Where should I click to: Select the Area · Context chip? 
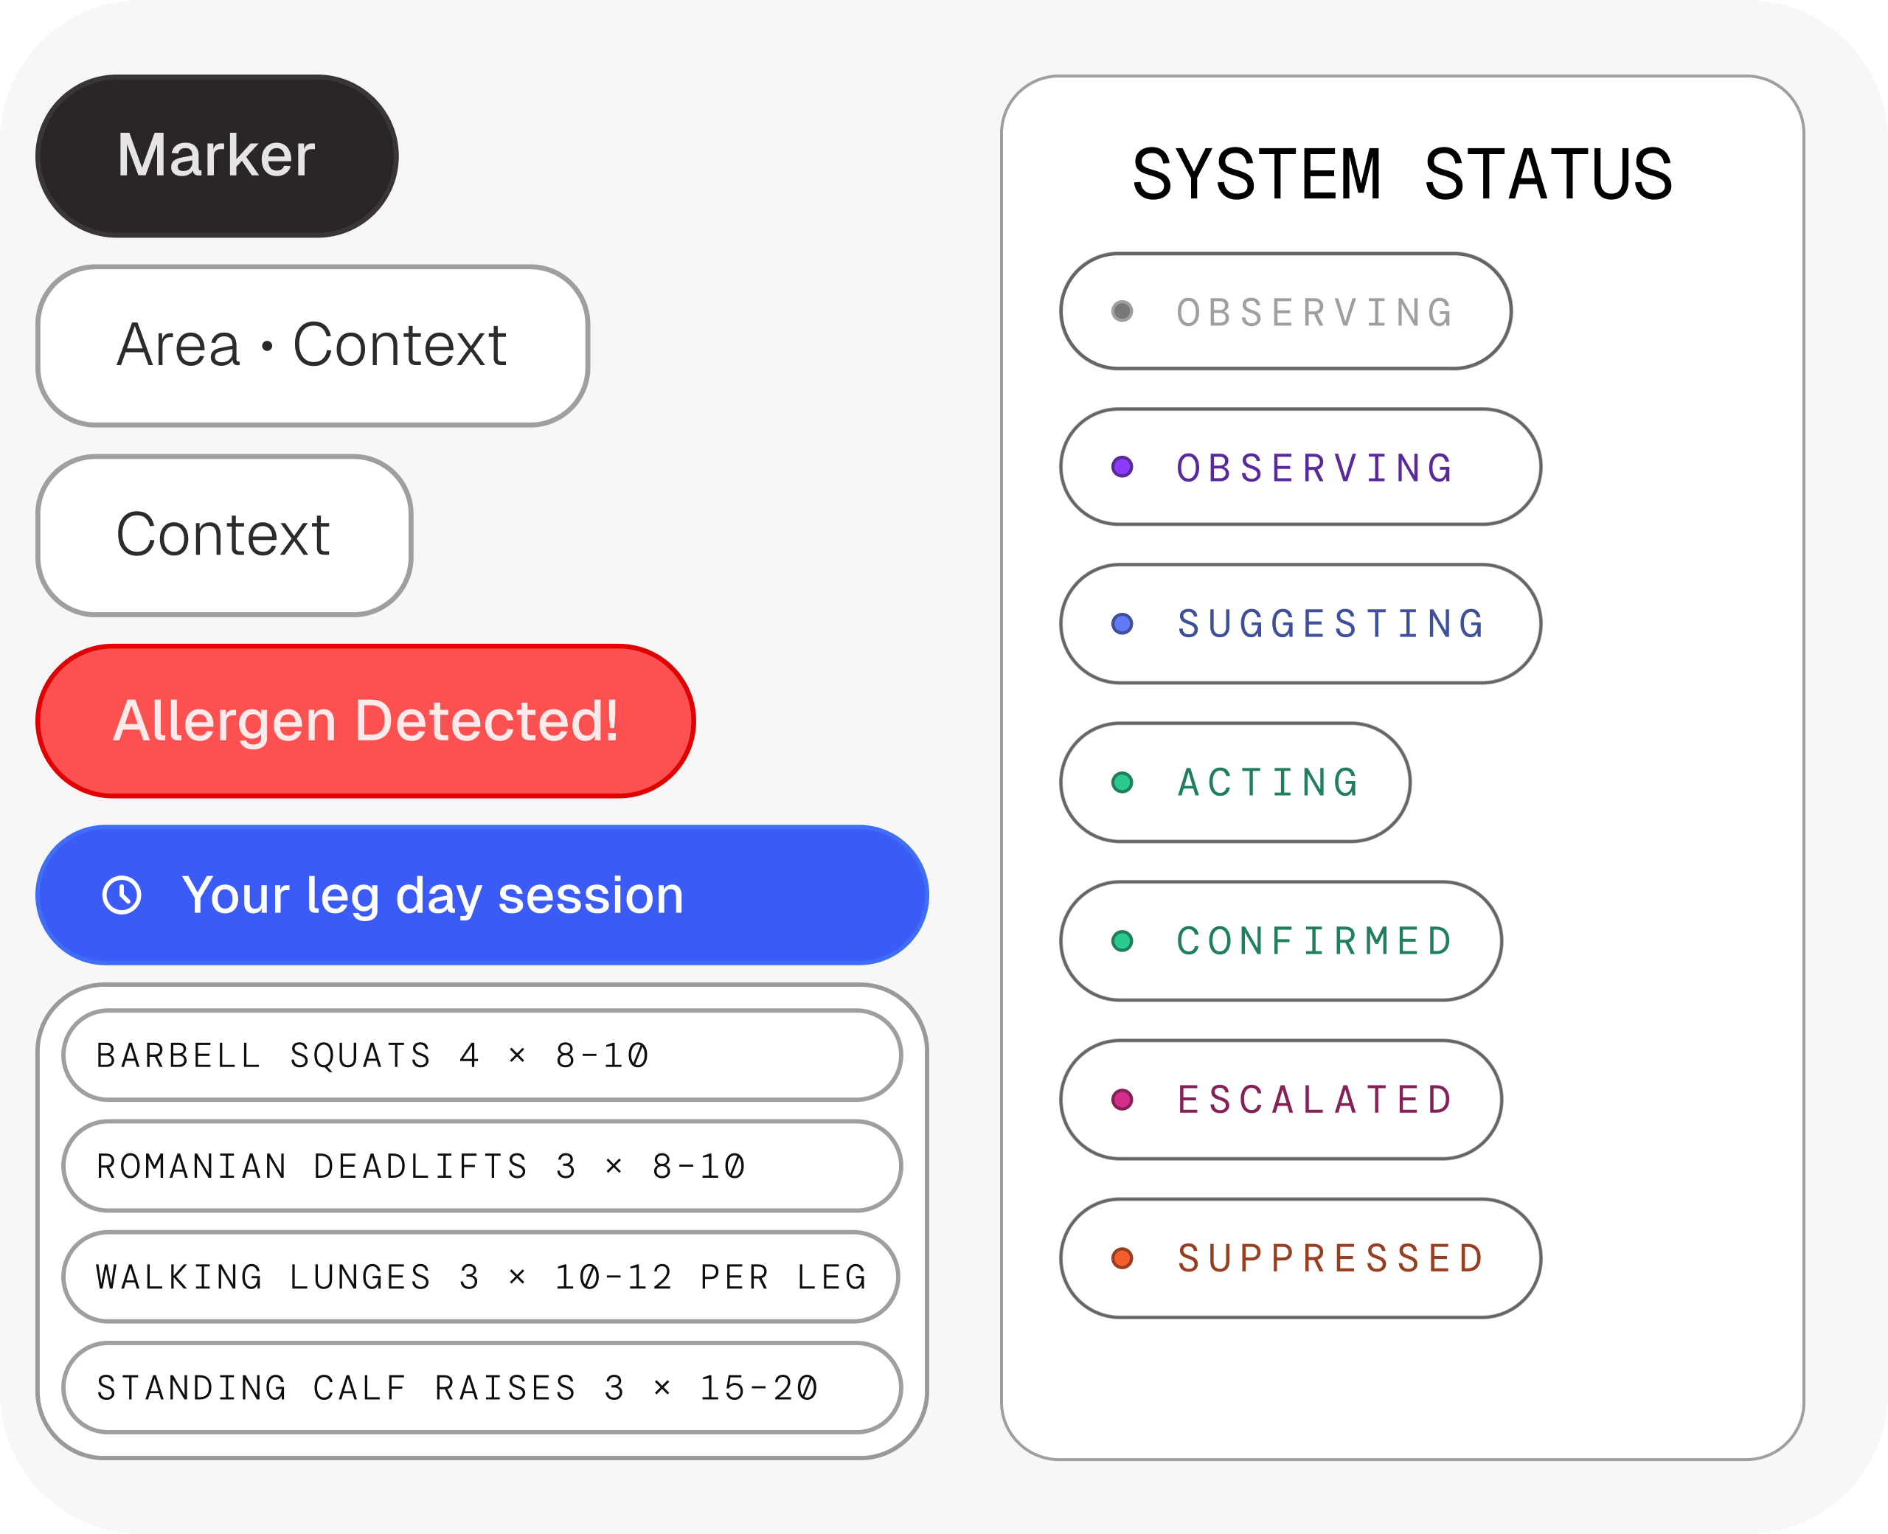313,345
